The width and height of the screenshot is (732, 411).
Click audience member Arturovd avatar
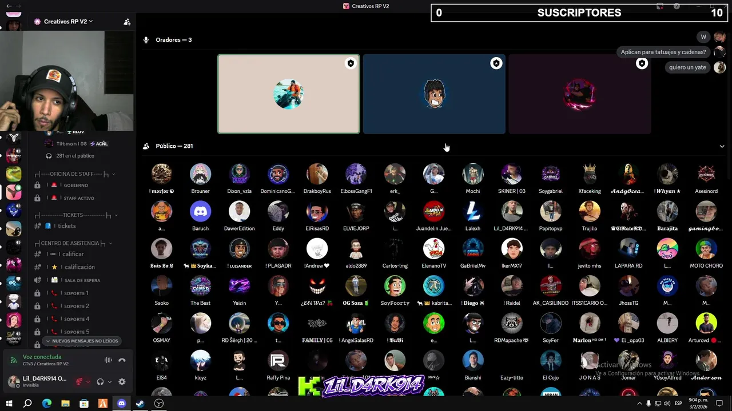pyautogui.click(x=706, y=324)
